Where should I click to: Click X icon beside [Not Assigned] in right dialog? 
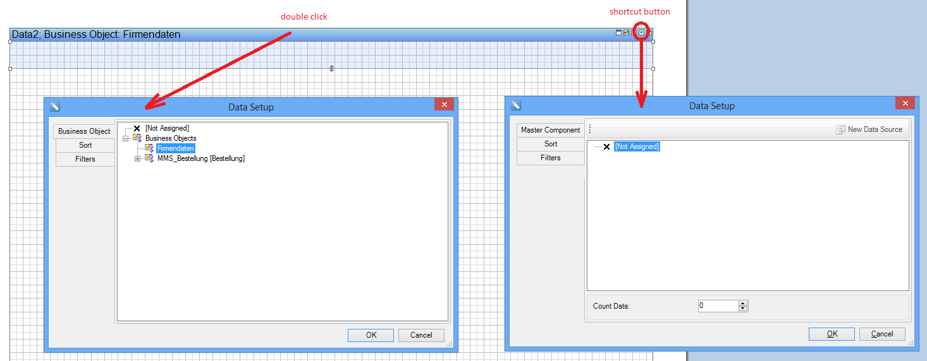[606, 146]
